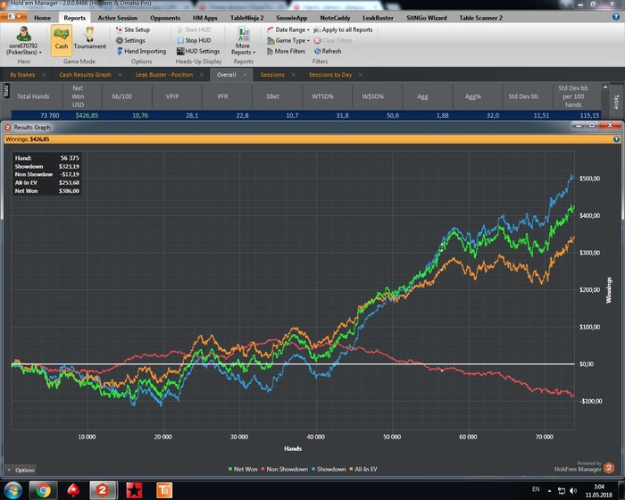Viewport: 625px width, 500px height.
Task: Open the TableNinja 2 tab
Action: tap(246, 18)
